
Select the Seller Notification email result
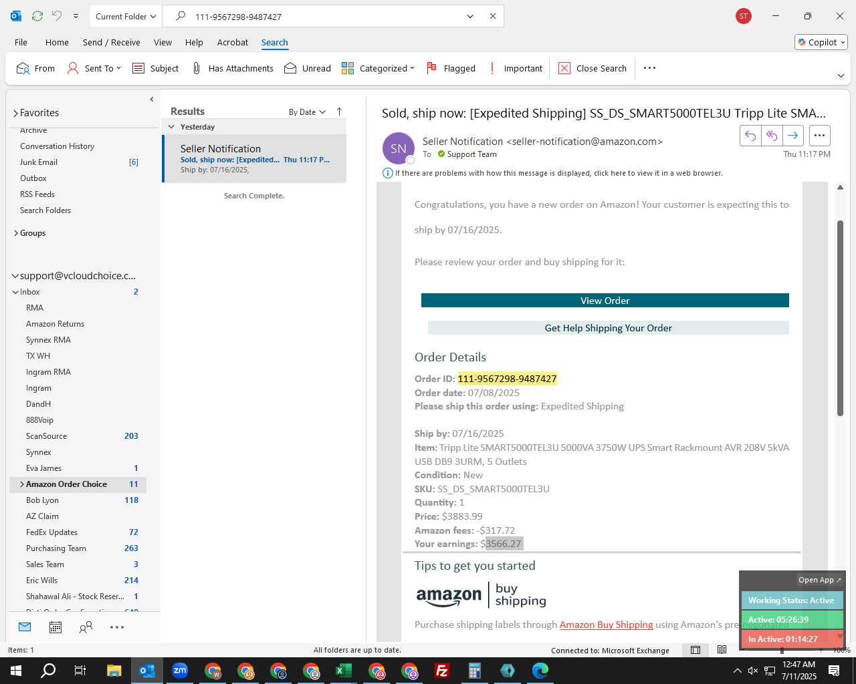[255, 159]
